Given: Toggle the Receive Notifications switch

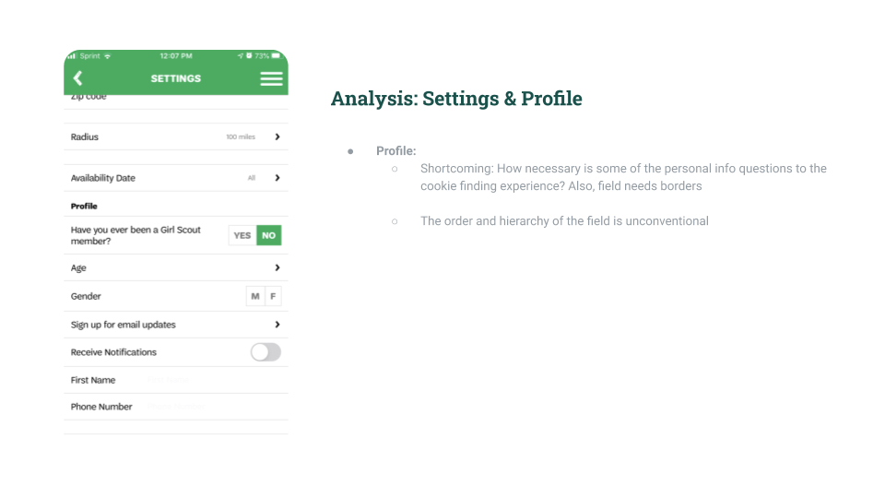Looking at the screenshot, I should [x=265, y=351].
